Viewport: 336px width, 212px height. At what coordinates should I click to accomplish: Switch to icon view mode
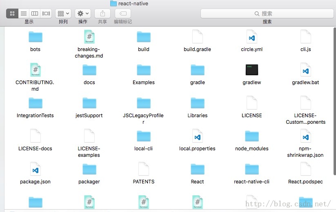(12, 13)
